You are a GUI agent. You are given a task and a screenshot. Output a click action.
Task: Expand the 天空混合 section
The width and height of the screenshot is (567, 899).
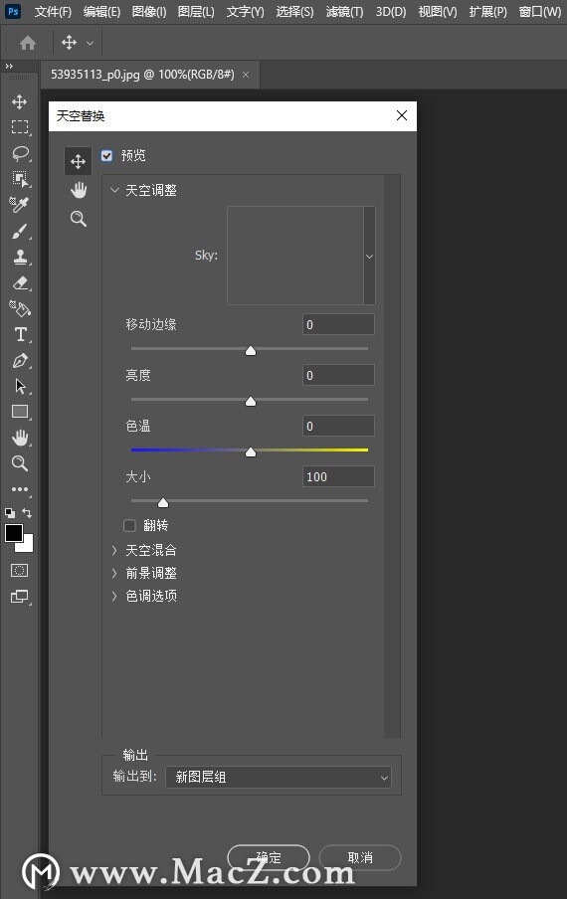pyautogui.click(x=114, y=550)
